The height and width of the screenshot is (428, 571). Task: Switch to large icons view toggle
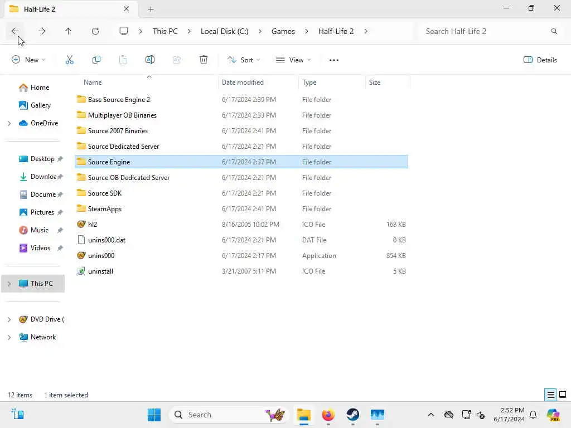(x=563, y=395)
